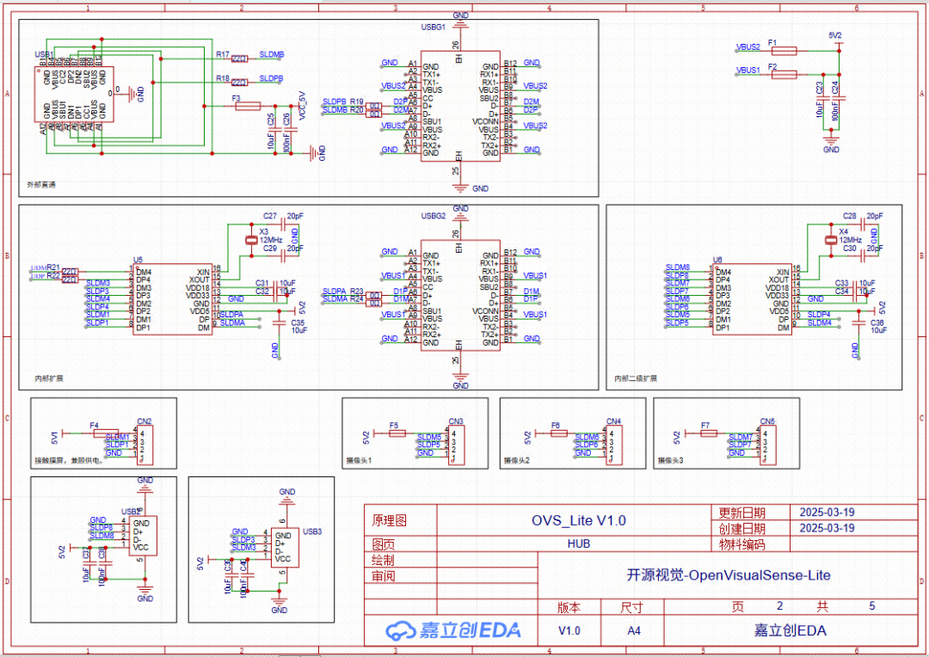This screenshot has width=929, height=657.
Task: Select the USB3 connector symbol
Action: click(284, 546)
